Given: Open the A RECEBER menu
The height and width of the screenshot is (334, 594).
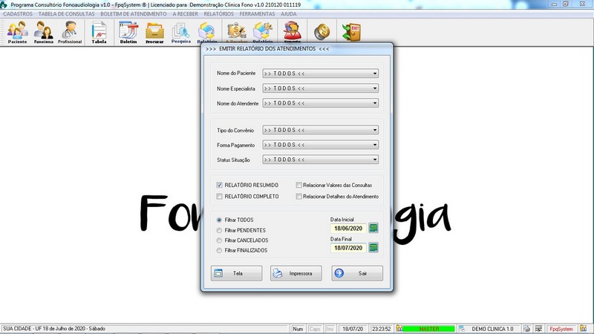Looking at the screenshot, I should tap(185, 13).
